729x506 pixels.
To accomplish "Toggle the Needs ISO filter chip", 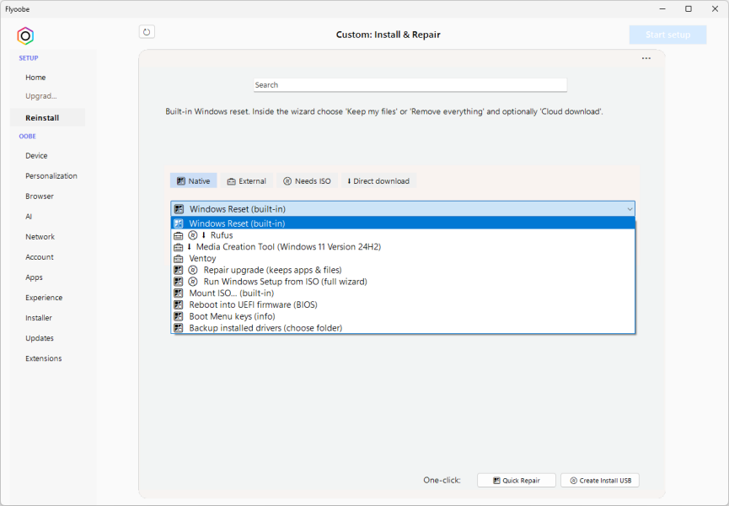I will (x=307, y=181).
